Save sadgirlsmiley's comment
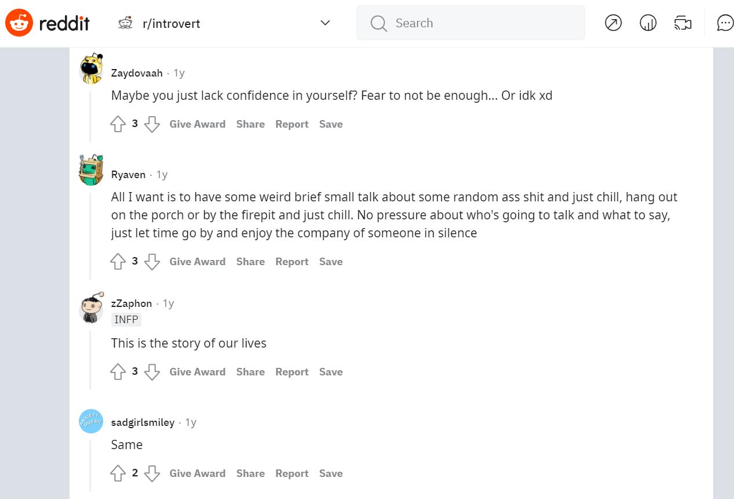Image resolution: width=734 pixels, height=499 pixels. (330, 473)
